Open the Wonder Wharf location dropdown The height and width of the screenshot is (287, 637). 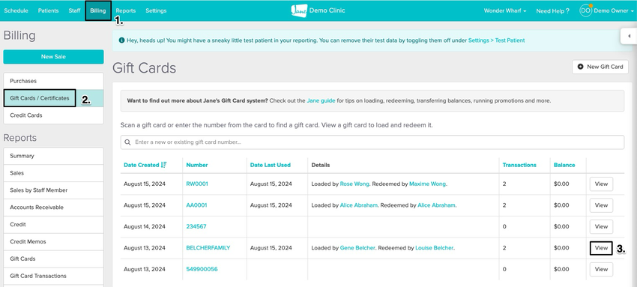(x=504, y=10)
